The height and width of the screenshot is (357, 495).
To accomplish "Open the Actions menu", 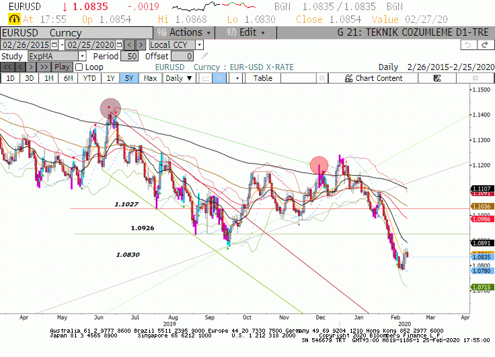I will [x=184, y=32].
